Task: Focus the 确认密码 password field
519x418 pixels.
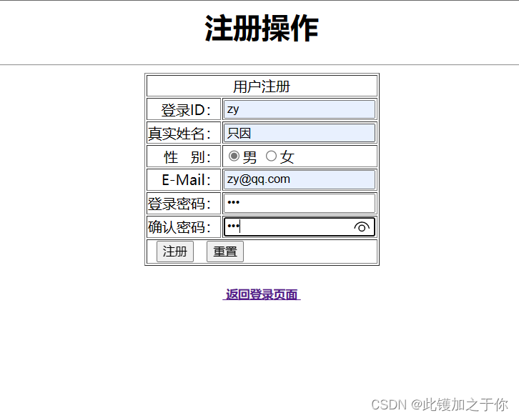Action: pos(300,227)
